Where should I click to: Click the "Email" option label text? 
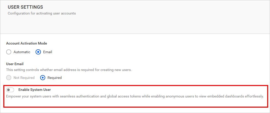click(48, 52)
